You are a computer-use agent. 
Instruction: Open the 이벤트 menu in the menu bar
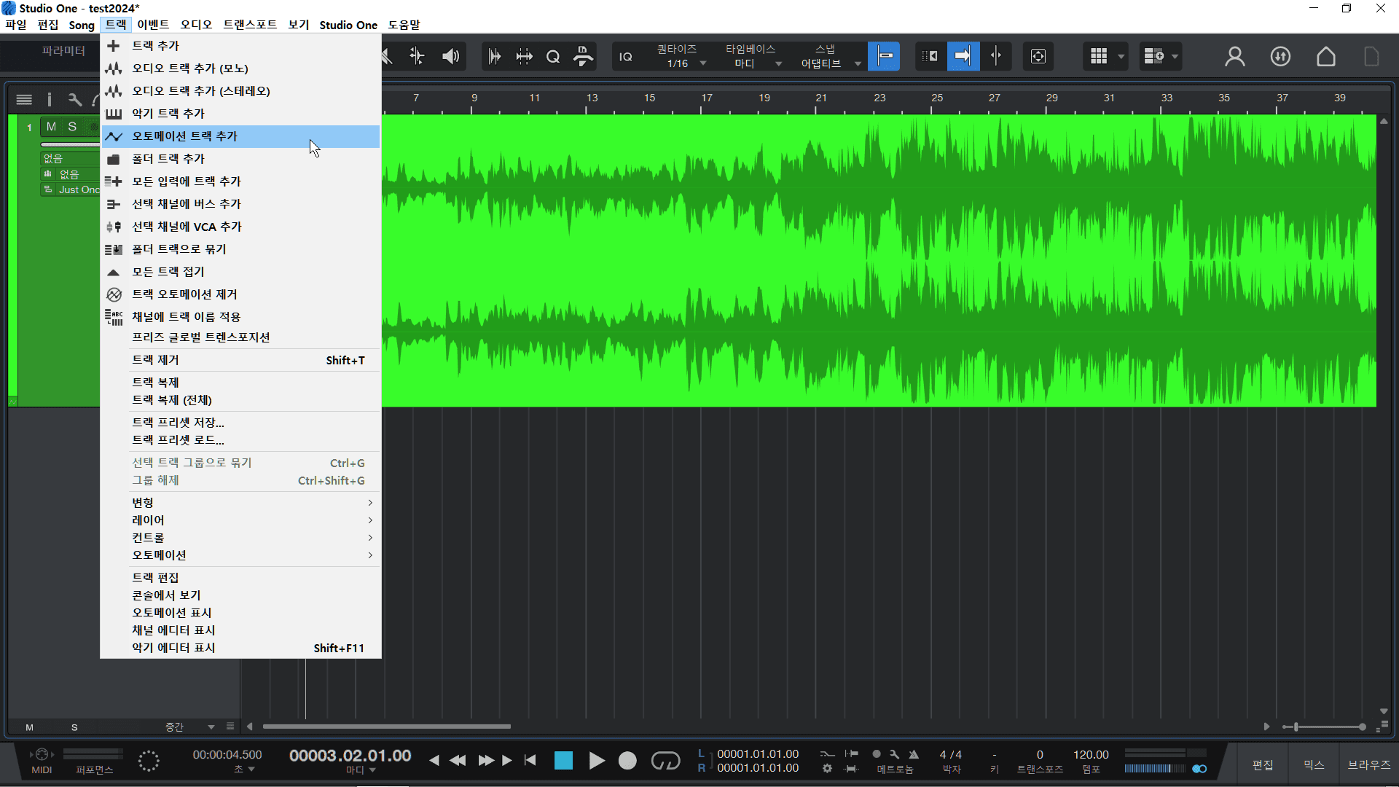[153, 24]
